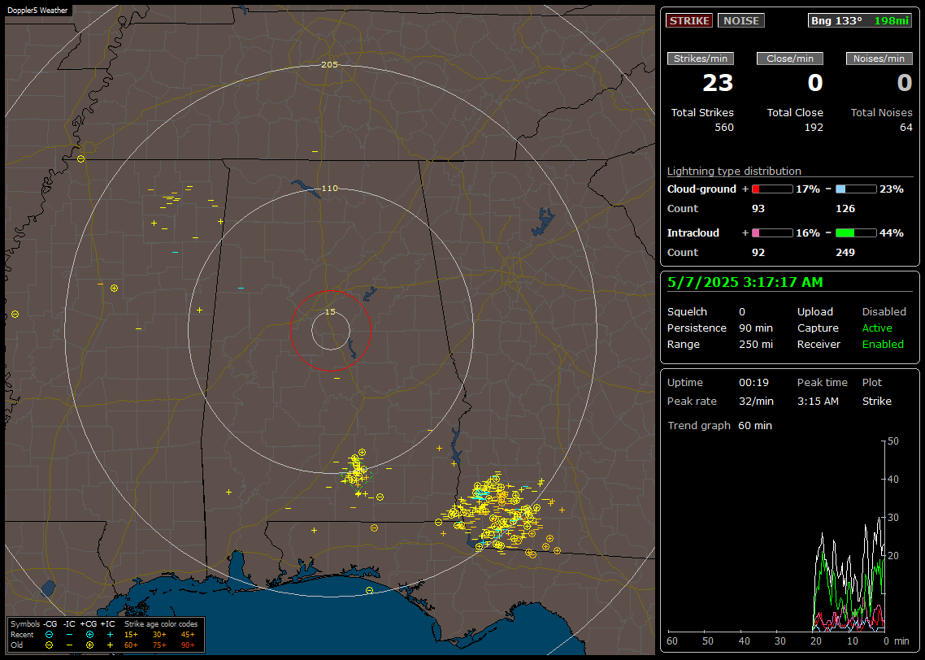Click the Cloud-ground 17% value
The image size is (925, 660).
click(x=808, y=189)
